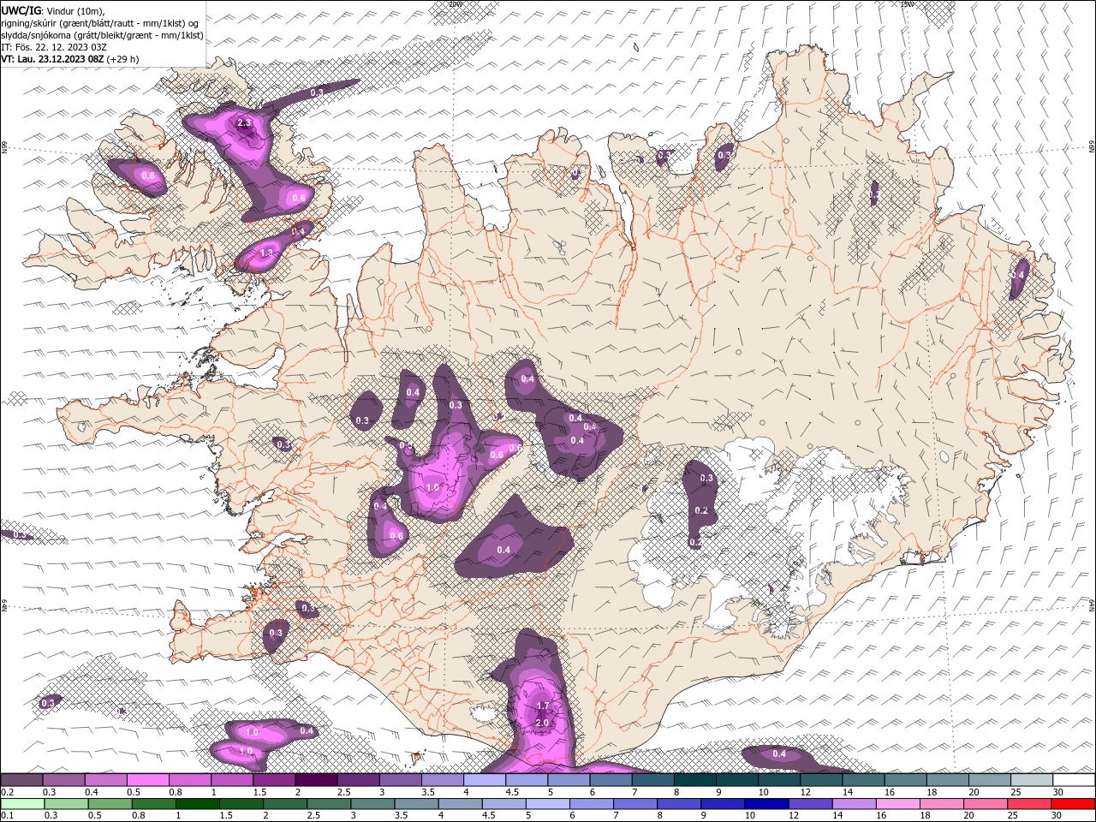Click the 'VT: Lau. 23.12.2023 08Z (+29 h)' line
1096x822 pixels.
coord(69,59)
